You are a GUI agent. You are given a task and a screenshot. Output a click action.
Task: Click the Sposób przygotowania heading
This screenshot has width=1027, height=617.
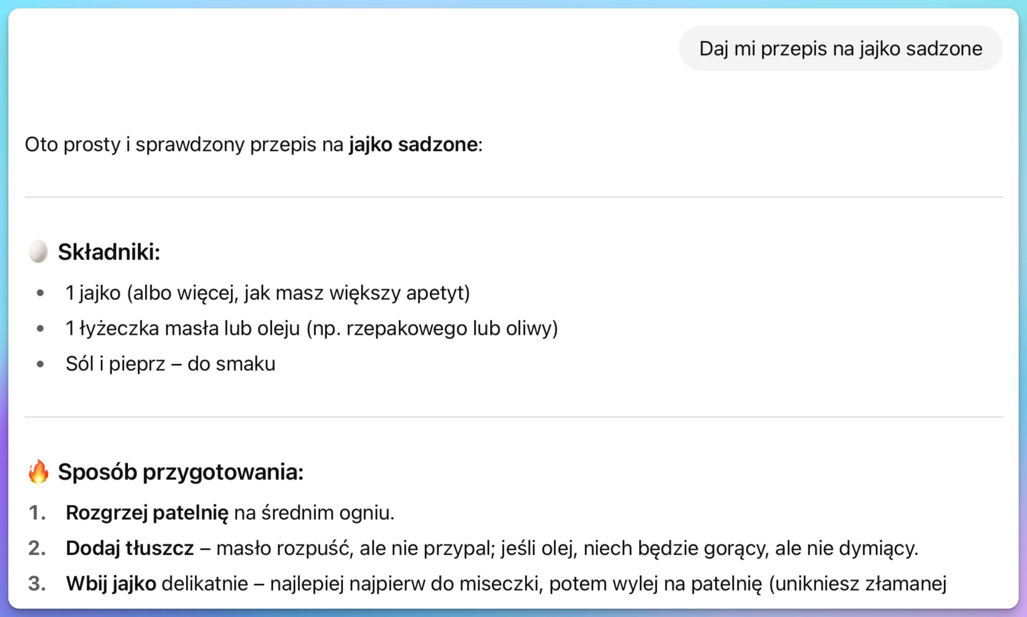coord(181,472)
